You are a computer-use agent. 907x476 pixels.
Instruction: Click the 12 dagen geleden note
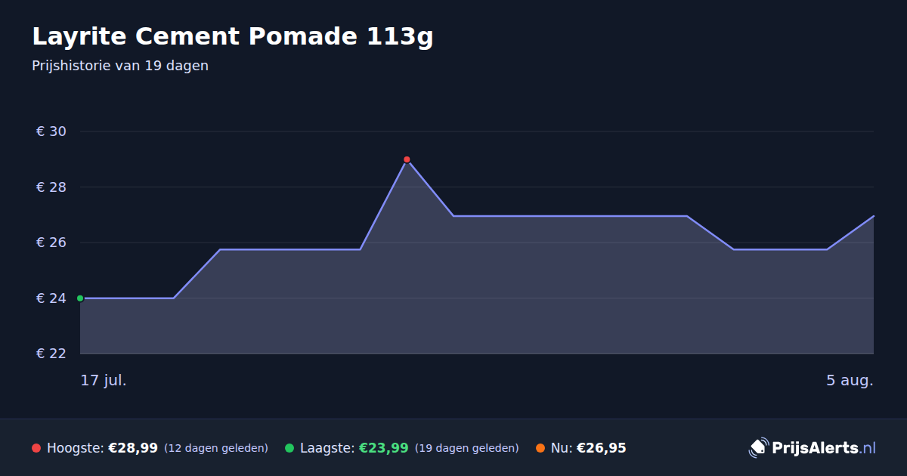216,448
